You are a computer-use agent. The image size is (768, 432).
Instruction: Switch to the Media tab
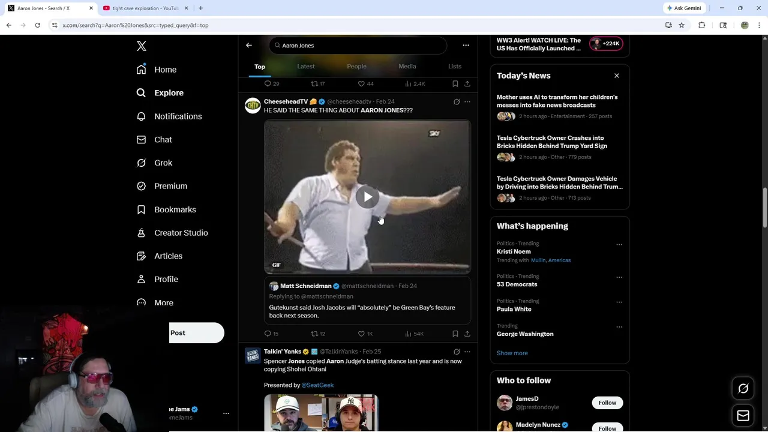[x=407, y=67]
